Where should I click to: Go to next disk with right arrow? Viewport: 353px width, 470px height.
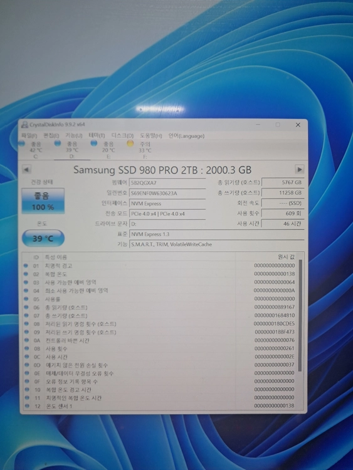tap(299, 169)
